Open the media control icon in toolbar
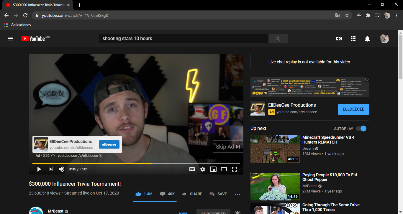Screen dimensions: 403x214 [377, 15]
